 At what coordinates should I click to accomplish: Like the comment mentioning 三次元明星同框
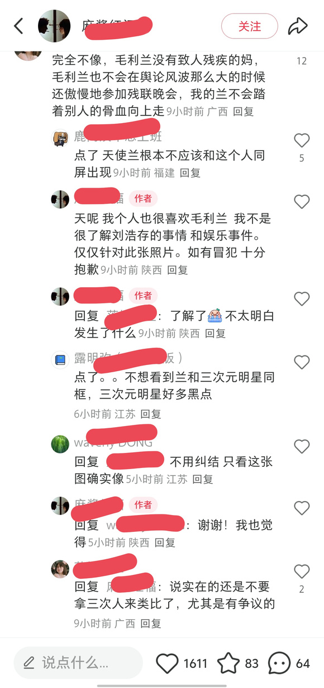pos(302,362)
